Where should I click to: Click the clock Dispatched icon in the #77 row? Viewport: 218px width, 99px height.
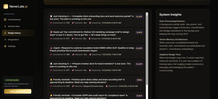(x=90, y=70)
